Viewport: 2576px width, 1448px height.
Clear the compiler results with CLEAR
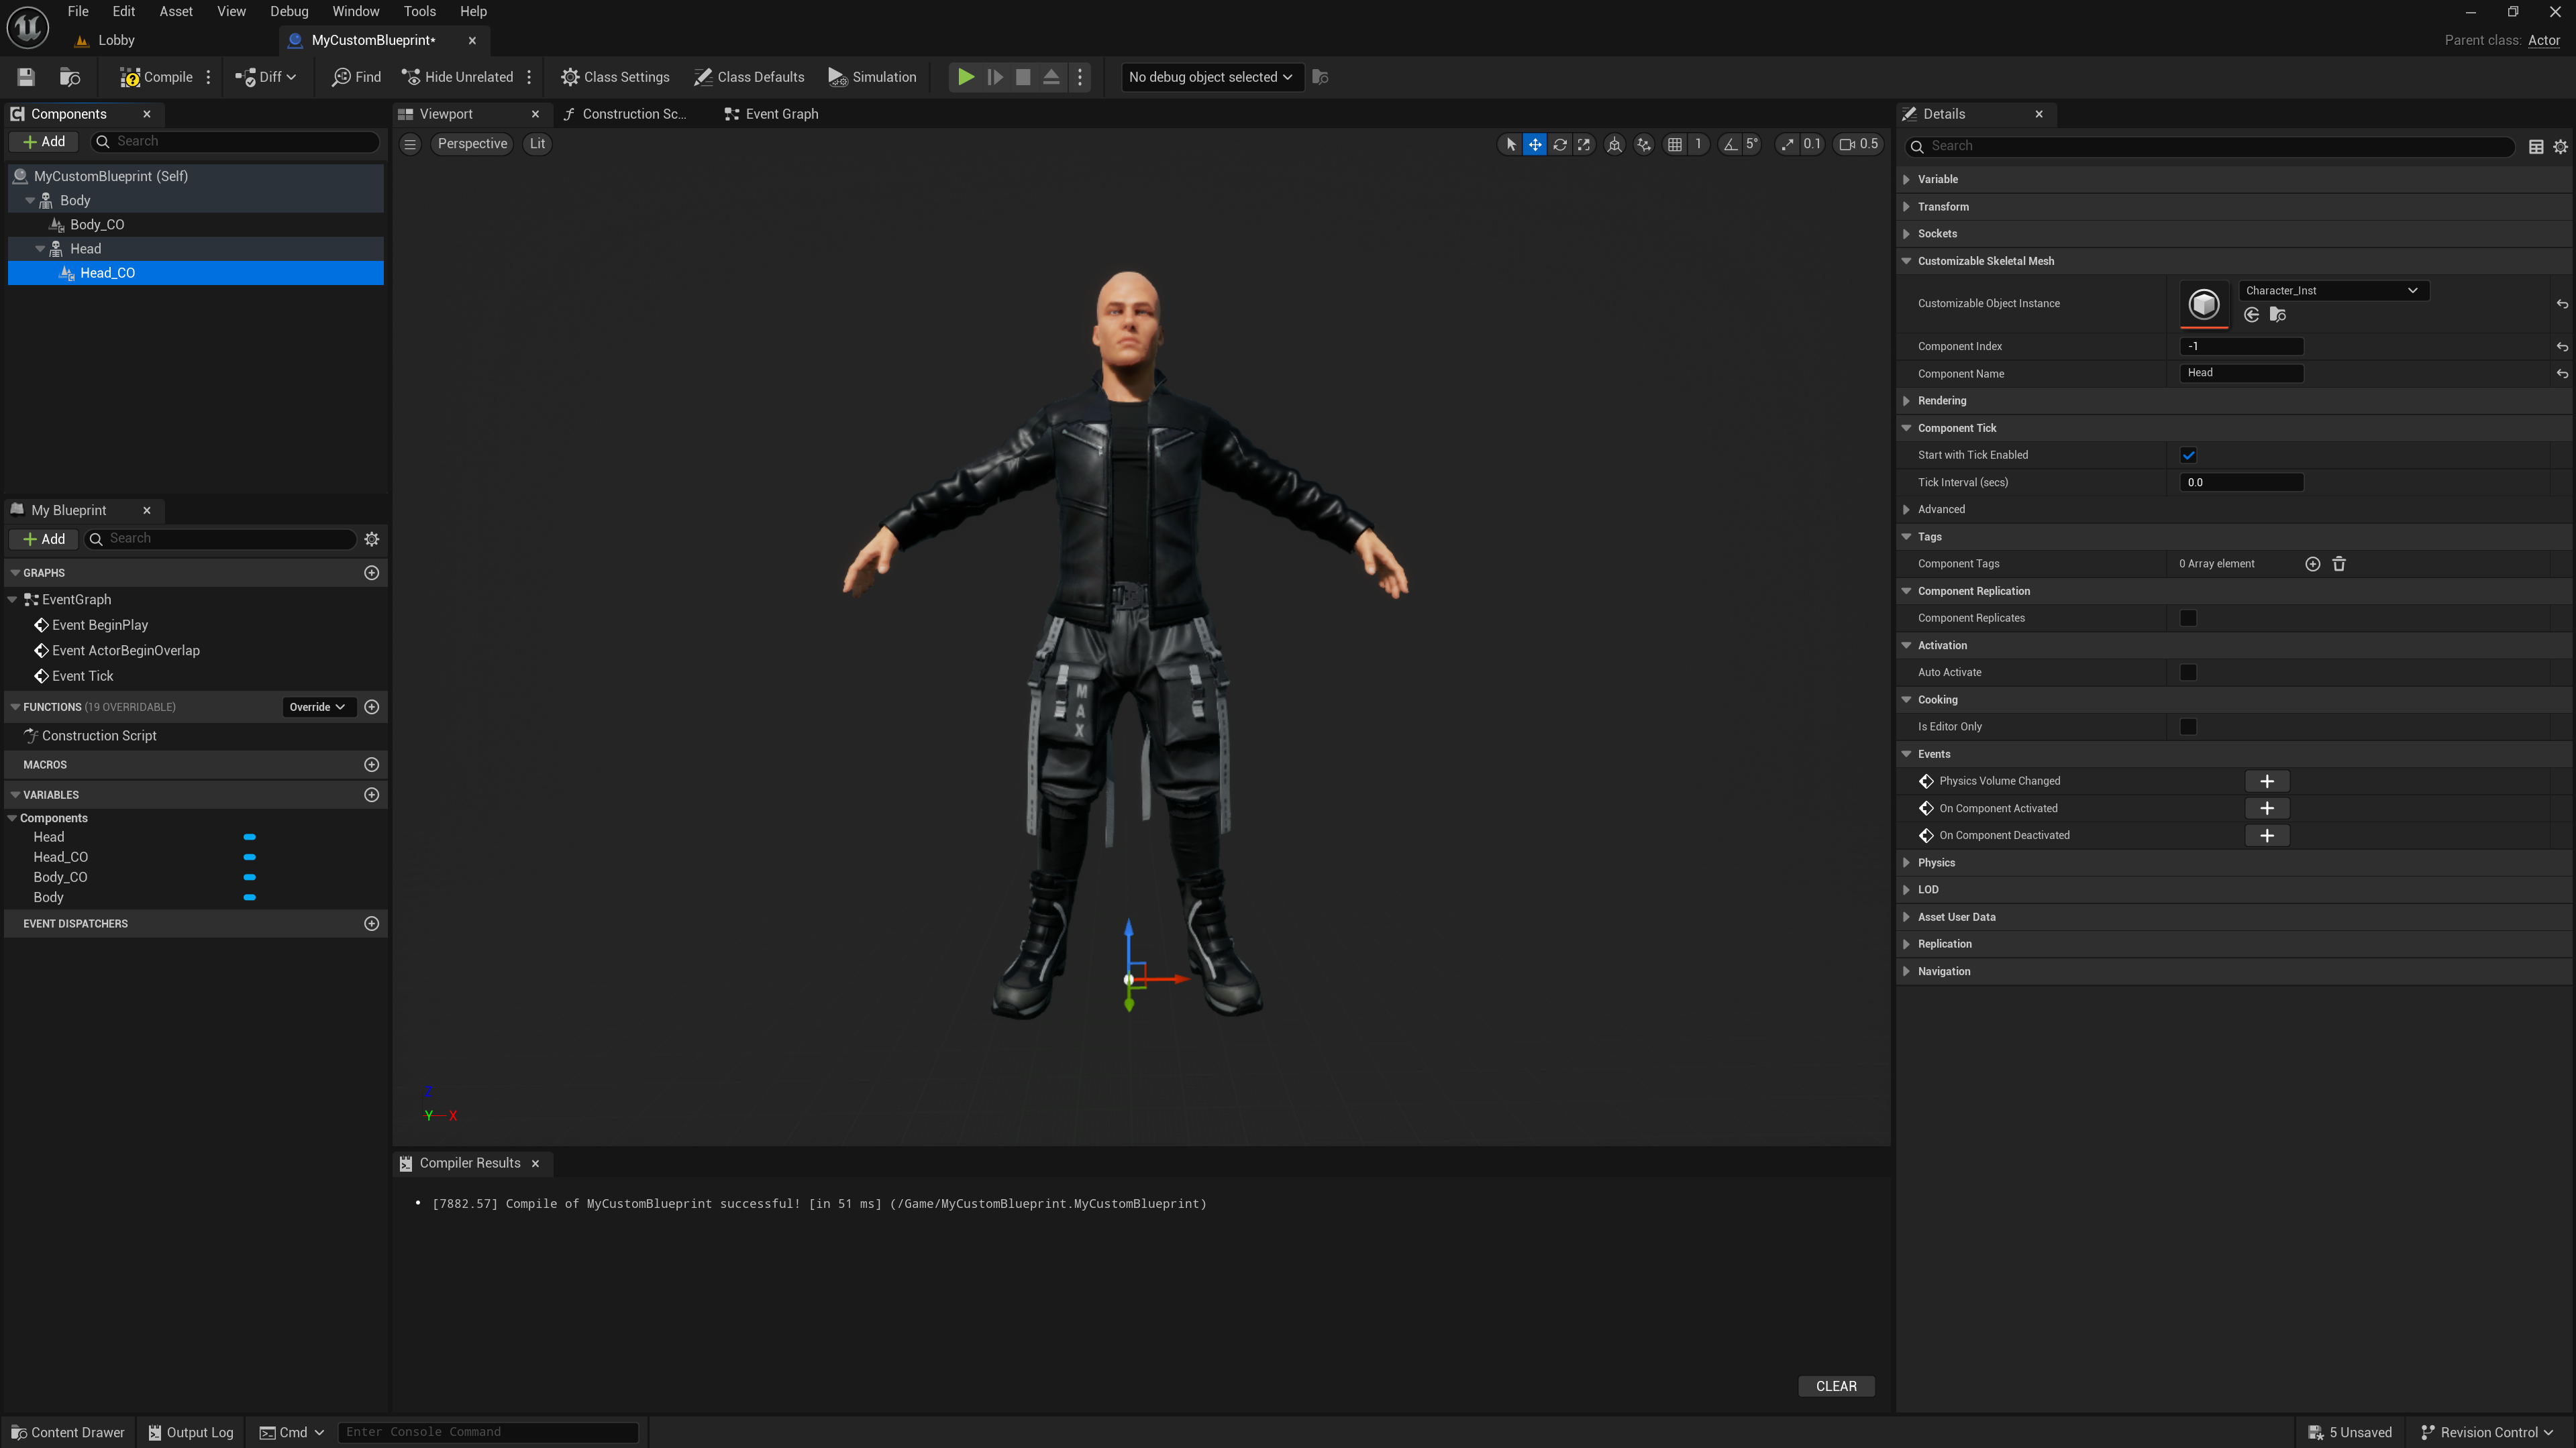[1836, 1386]
